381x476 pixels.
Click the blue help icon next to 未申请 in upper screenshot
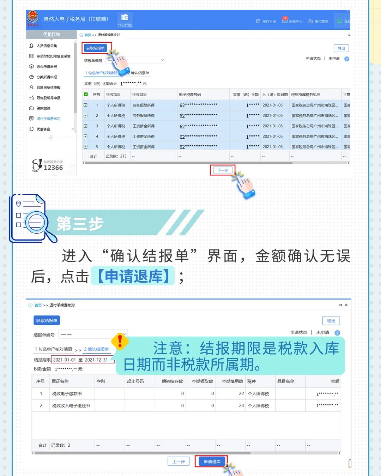[346, 59]
